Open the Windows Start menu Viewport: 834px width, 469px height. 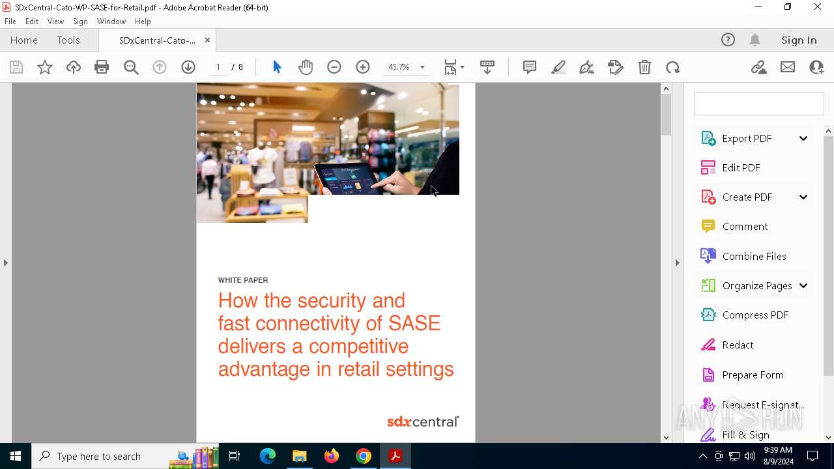point(16,456)
